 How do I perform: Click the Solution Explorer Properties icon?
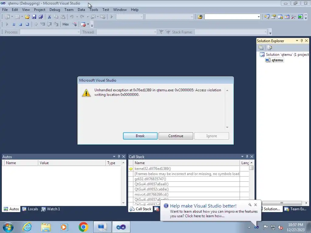click(x=261, y=48)
